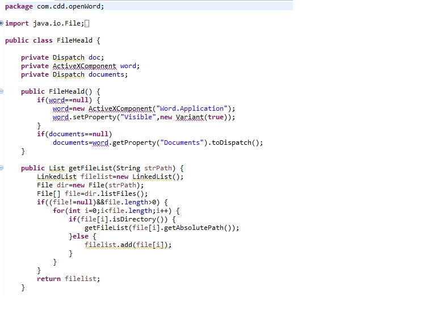Click 'getProperty' method call

[134, 142]
